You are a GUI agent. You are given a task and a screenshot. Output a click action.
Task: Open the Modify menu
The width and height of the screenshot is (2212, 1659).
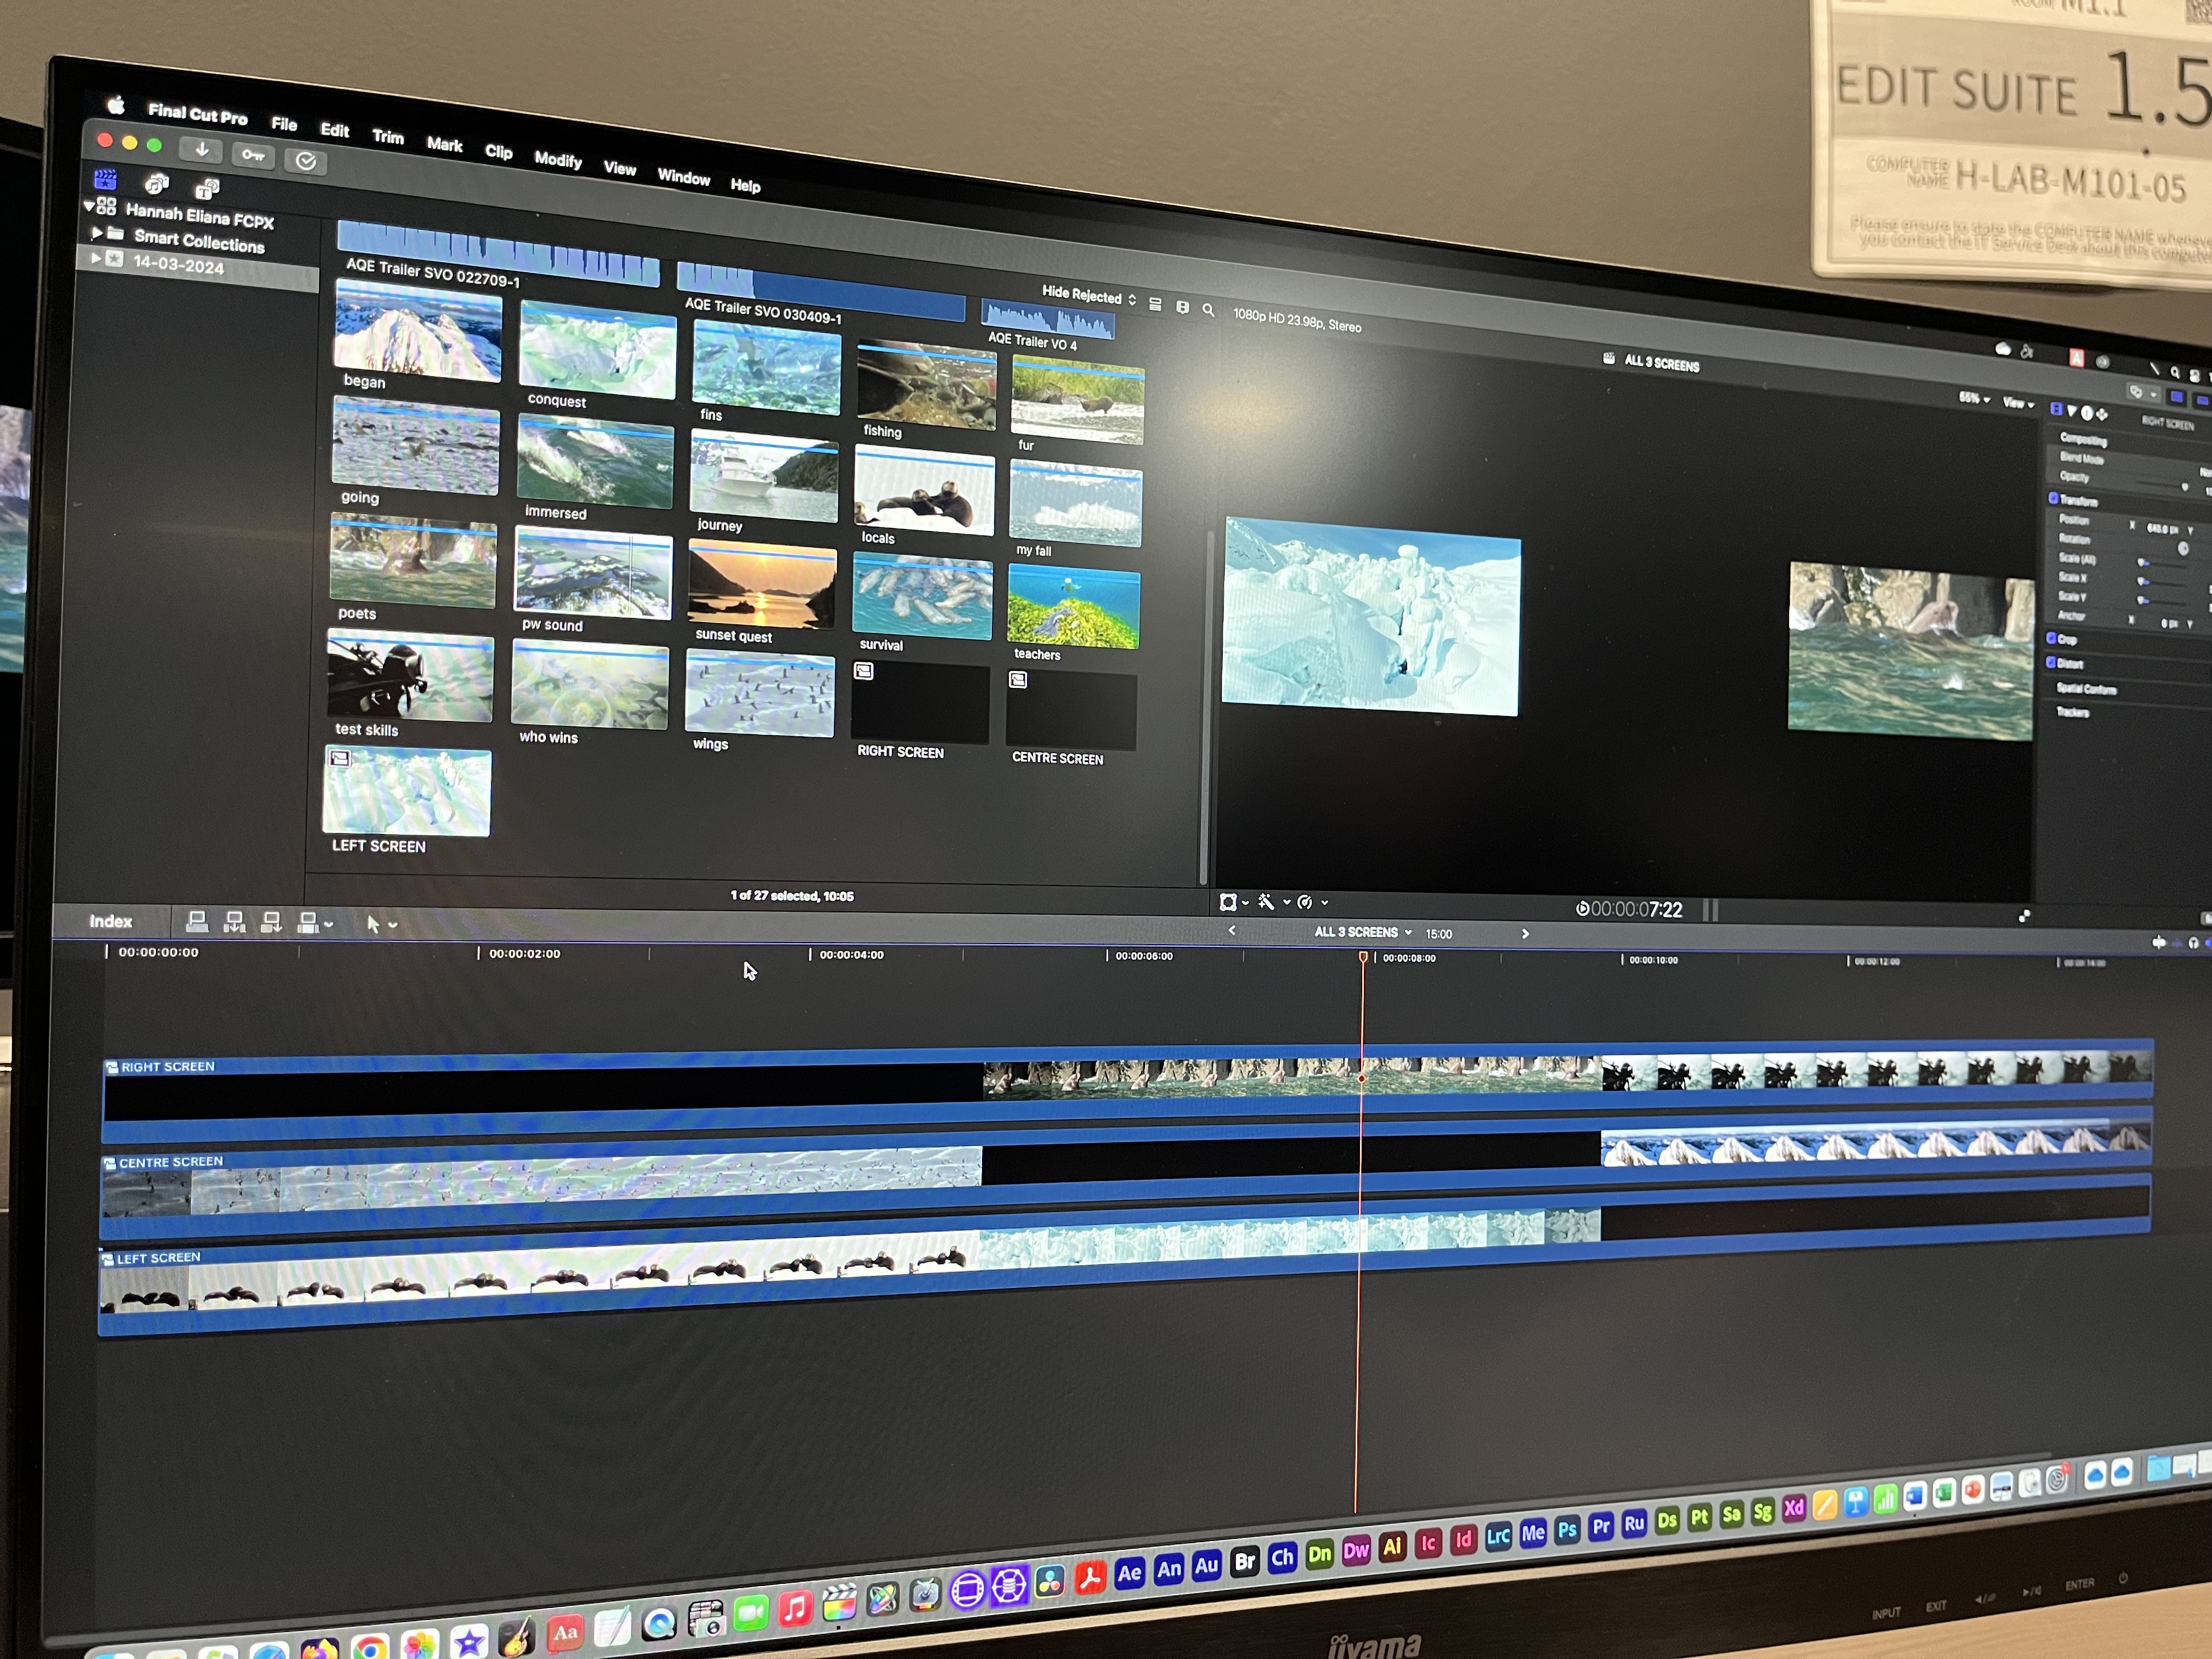(x=557, y=159)
